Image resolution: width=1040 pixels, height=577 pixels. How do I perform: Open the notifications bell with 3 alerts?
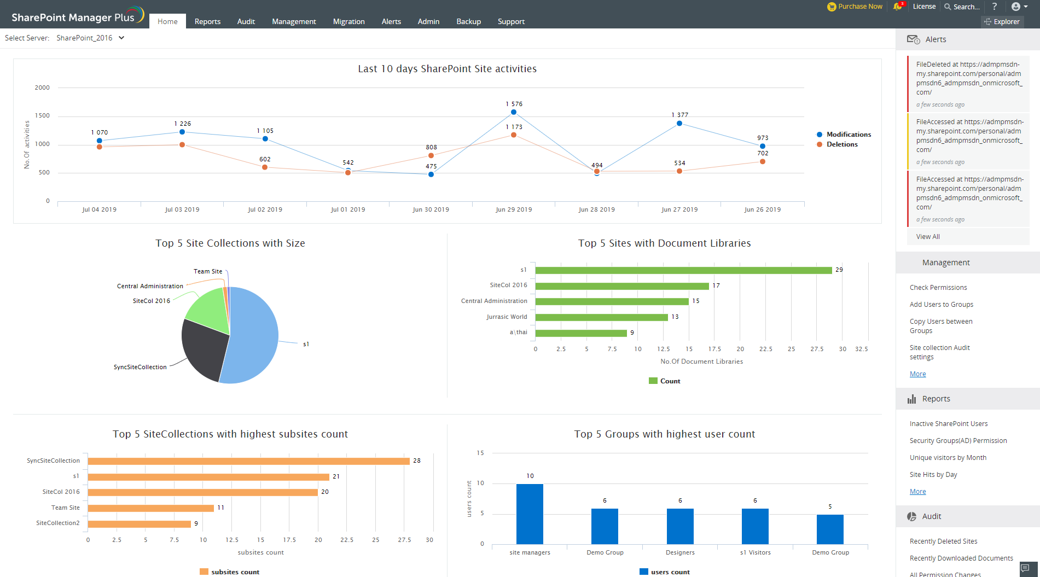(x=898, y=7)
